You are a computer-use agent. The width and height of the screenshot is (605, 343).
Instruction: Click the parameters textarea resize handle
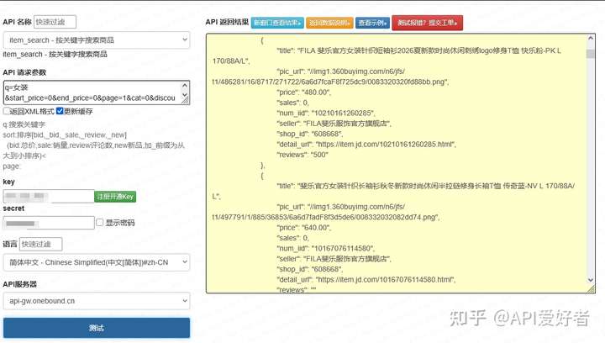(x=185, y=101)
